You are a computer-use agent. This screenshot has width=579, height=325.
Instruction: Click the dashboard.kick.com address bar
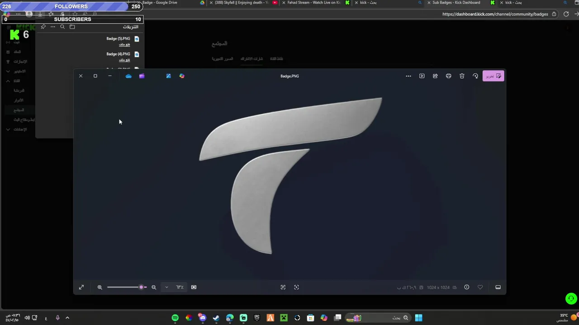point(495,14)
